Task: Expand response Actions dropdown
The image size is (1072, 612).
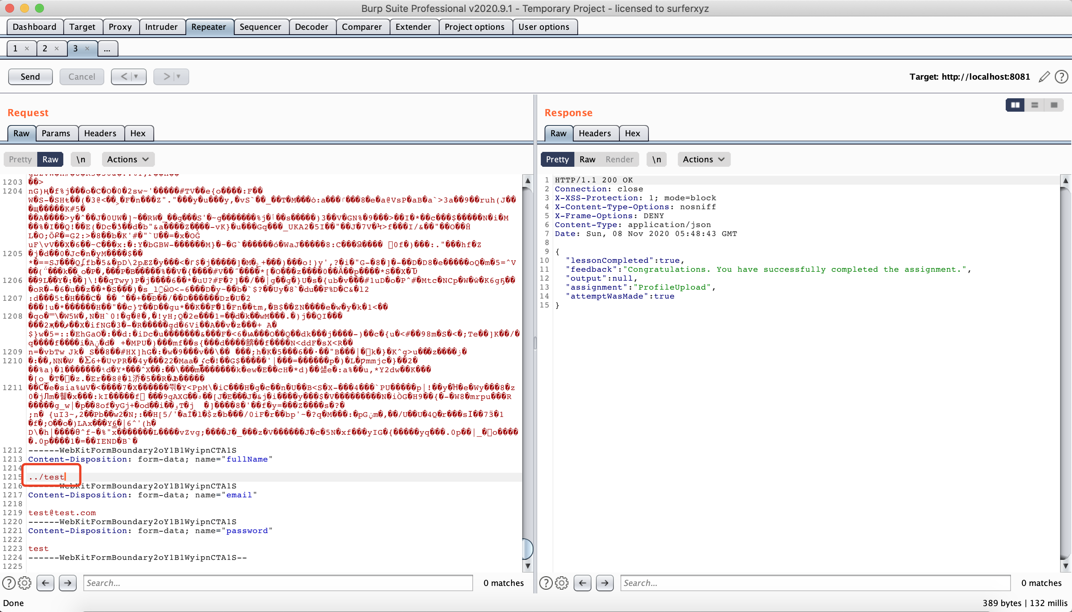Action: coord(703,159)
